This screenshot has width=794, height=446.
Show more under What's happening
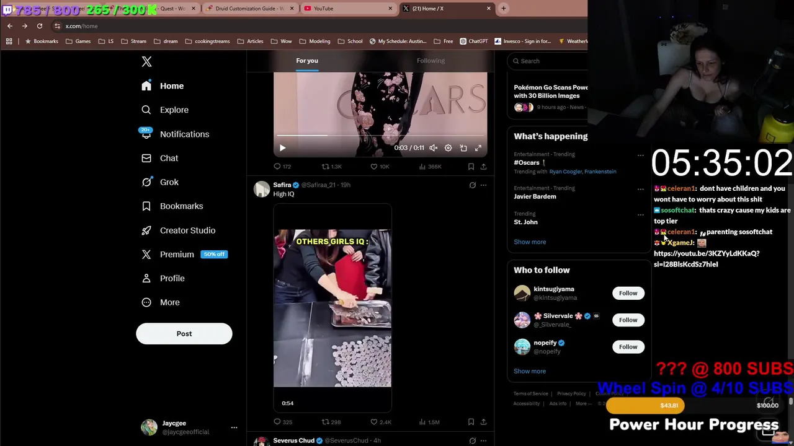tap(530, 242)
